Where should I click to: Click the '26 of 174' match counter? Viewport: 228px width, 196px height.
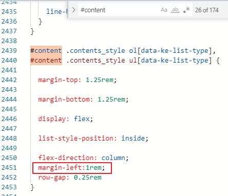pyautogui.click(x=207, y=10)
